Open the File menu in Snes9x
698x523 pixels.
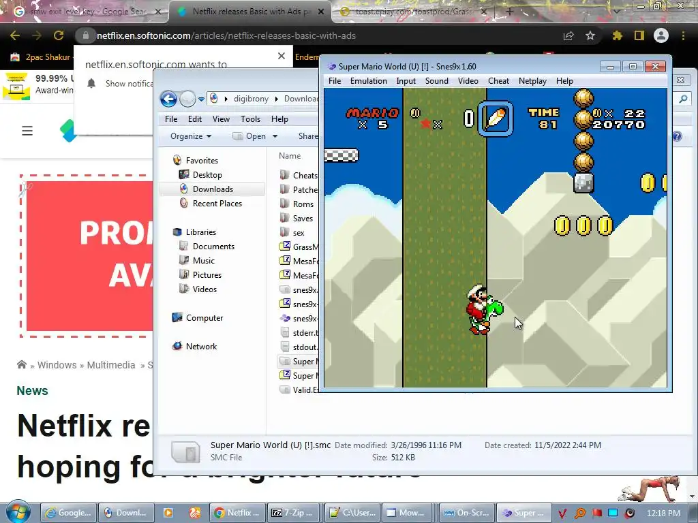tap(334, 81)
